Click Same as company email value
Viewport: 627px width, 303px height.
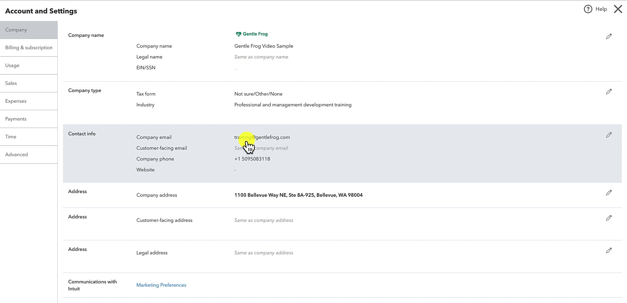click(261, 148)
